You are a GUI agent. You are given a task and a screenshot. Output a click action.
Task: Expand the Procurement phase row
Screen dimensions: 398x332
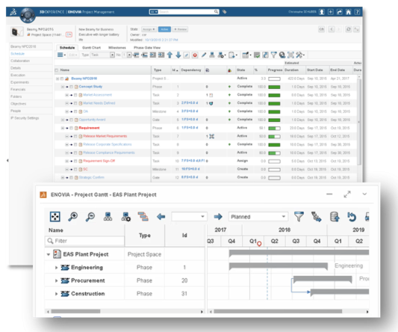[56, 280]
